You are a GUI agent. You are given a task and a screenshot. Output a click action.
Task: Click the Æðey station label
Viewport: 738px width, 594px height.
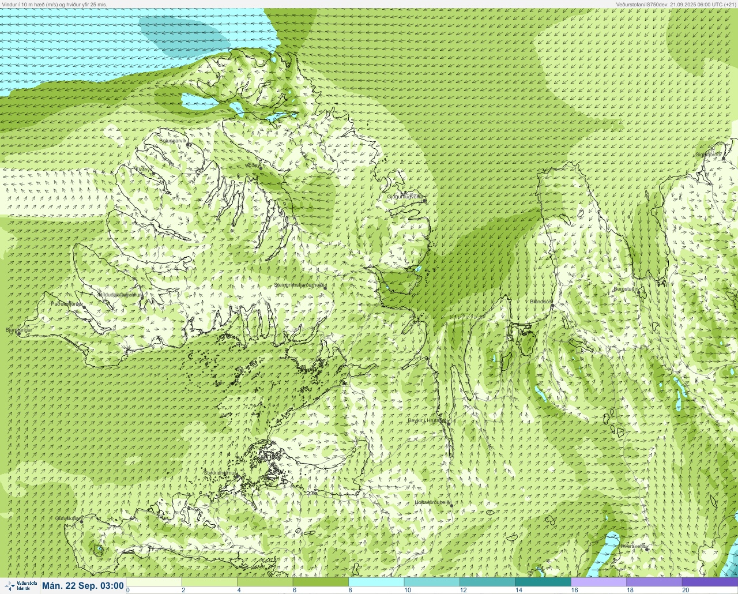253,165
